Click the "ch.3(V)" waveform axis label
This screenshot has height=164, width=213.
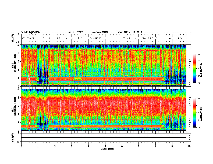[x=13, y=137]
